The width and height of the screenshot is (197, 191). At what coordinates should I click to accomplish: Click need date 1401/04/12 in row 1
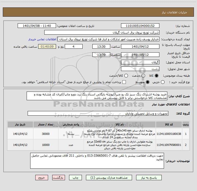20,134
